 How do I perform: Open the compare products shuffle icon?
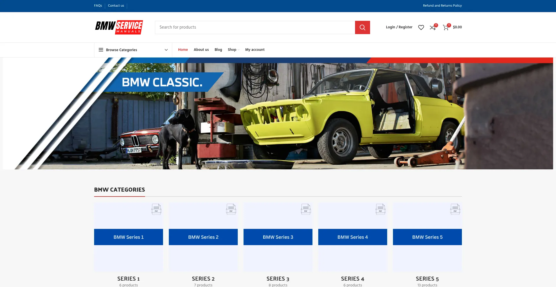pyautogui.click(x=433, y=27)
